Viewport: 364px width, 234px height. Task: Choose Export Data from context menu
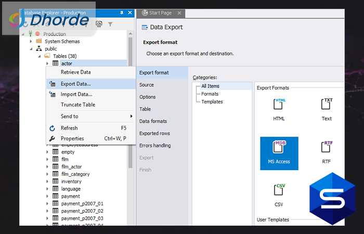(76, 84)
